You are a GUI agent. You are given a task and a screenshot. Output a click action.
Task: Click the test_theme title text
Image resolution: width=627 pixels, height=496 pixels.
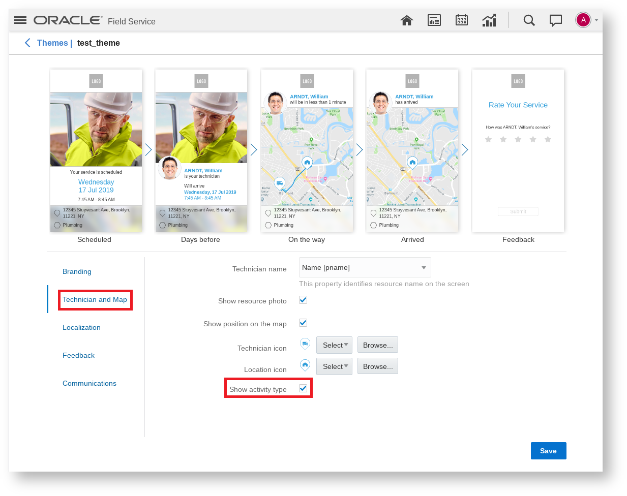99,43
